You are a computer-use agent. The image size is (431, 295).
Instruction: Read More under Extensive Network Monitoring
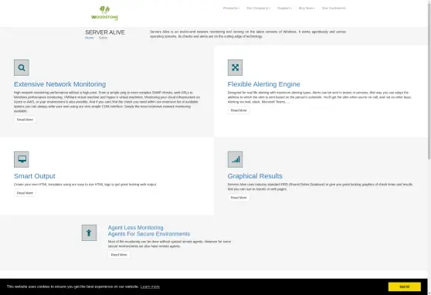[25, 120]
